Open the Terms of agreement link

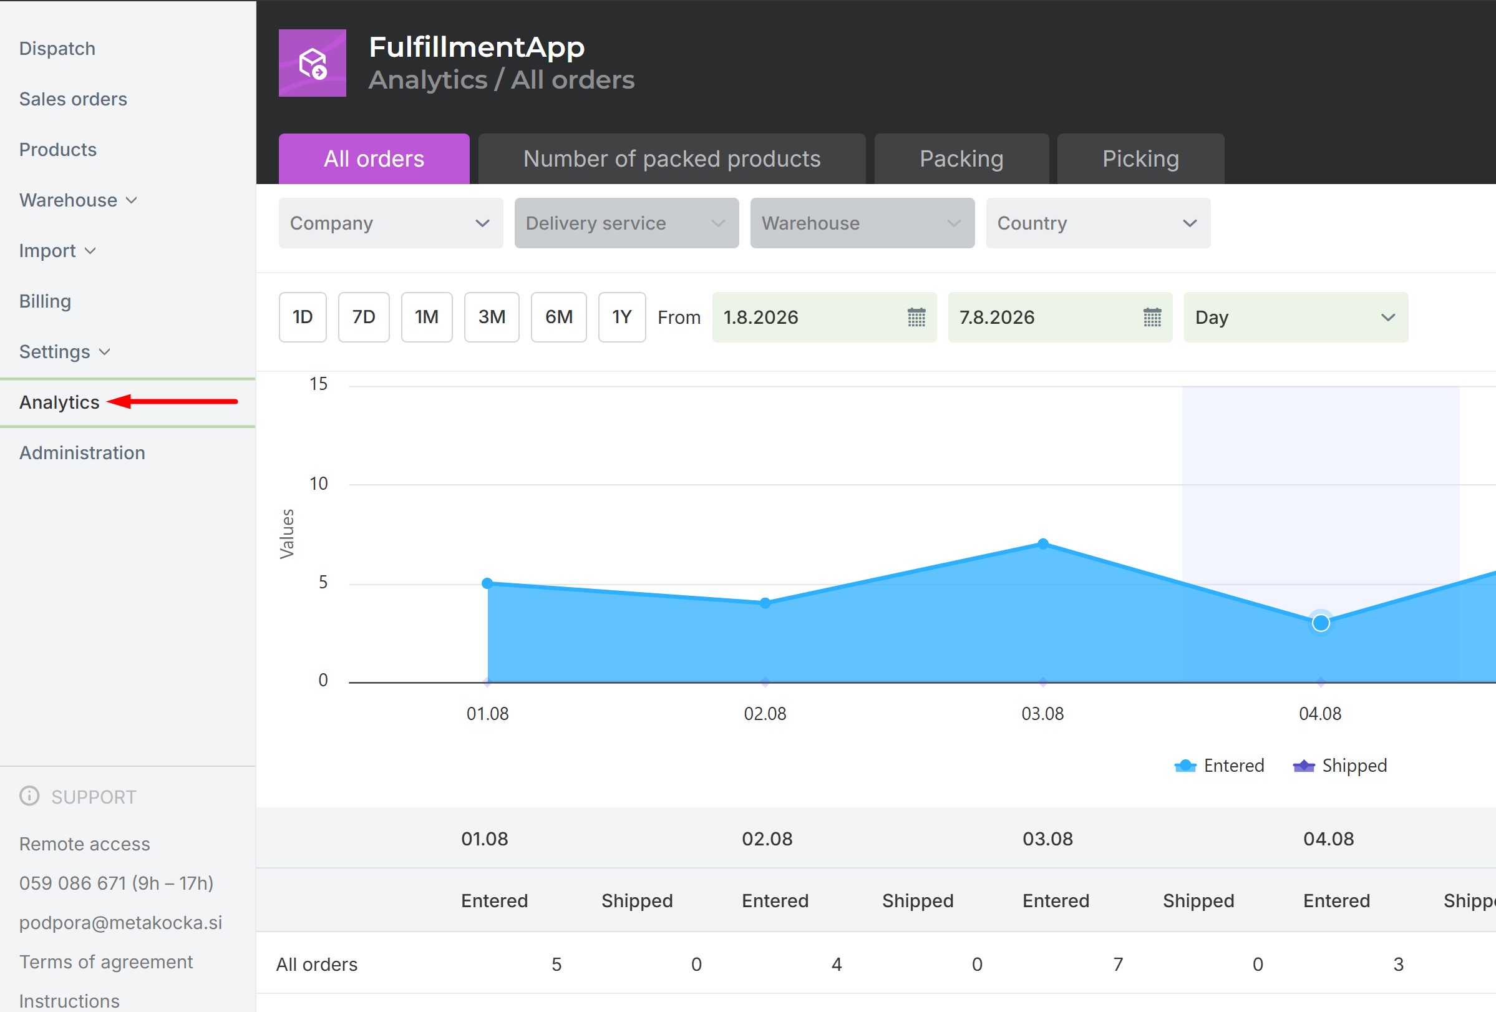(106, 962)
